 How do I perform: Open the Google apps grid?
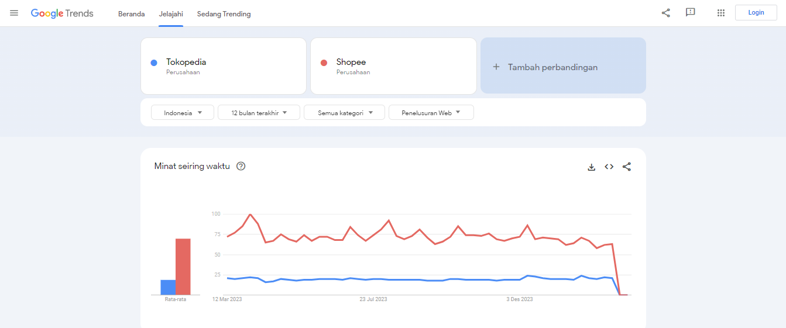tap(721, 13)
